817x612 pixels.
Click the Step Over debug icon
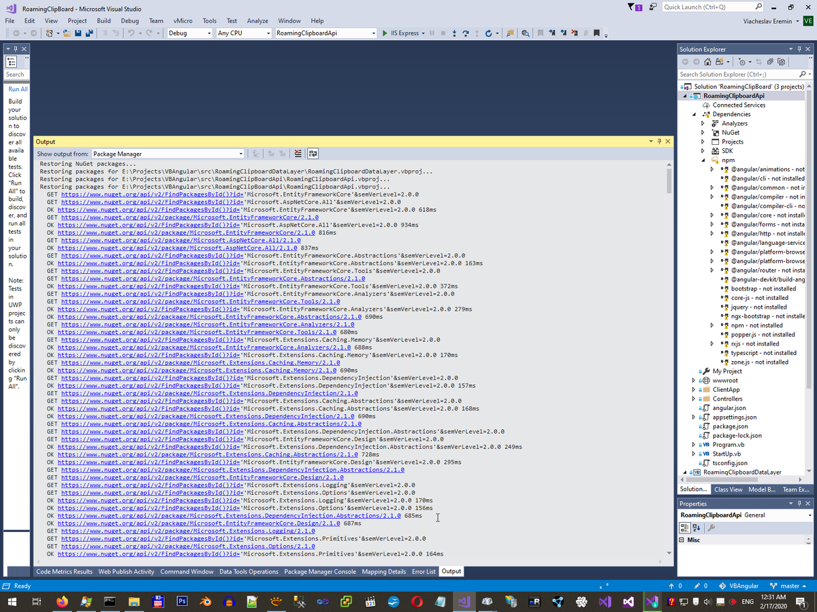[x=466, y=33]
